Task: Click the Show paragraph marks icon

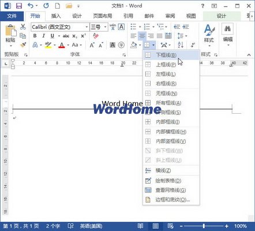Action: [x=193, y=45]
